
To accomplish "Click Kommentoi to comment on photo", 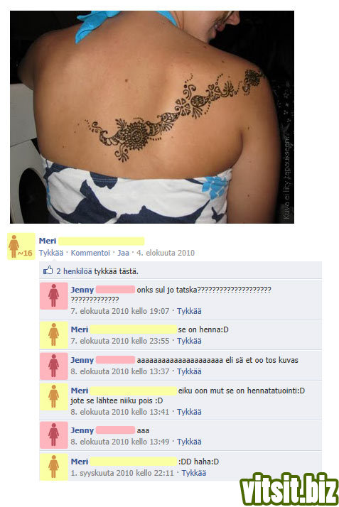I will click(90, 253).
